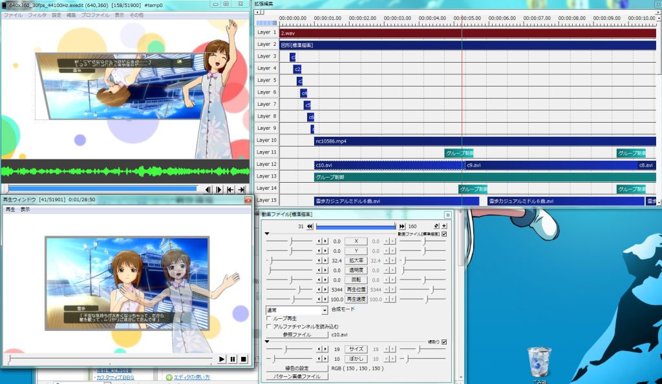
Task: Click the 再生位置 parameter button
Action: 356,290
